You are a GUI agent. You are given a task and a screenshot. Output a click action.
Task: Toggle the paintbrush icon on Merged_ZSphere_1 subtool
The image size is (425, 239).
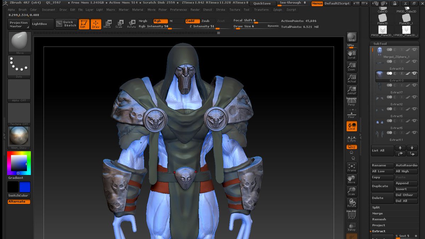point(408,50)
